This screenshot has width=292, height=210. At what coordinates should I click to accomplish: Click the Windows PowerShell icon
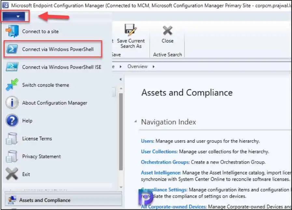12,49
